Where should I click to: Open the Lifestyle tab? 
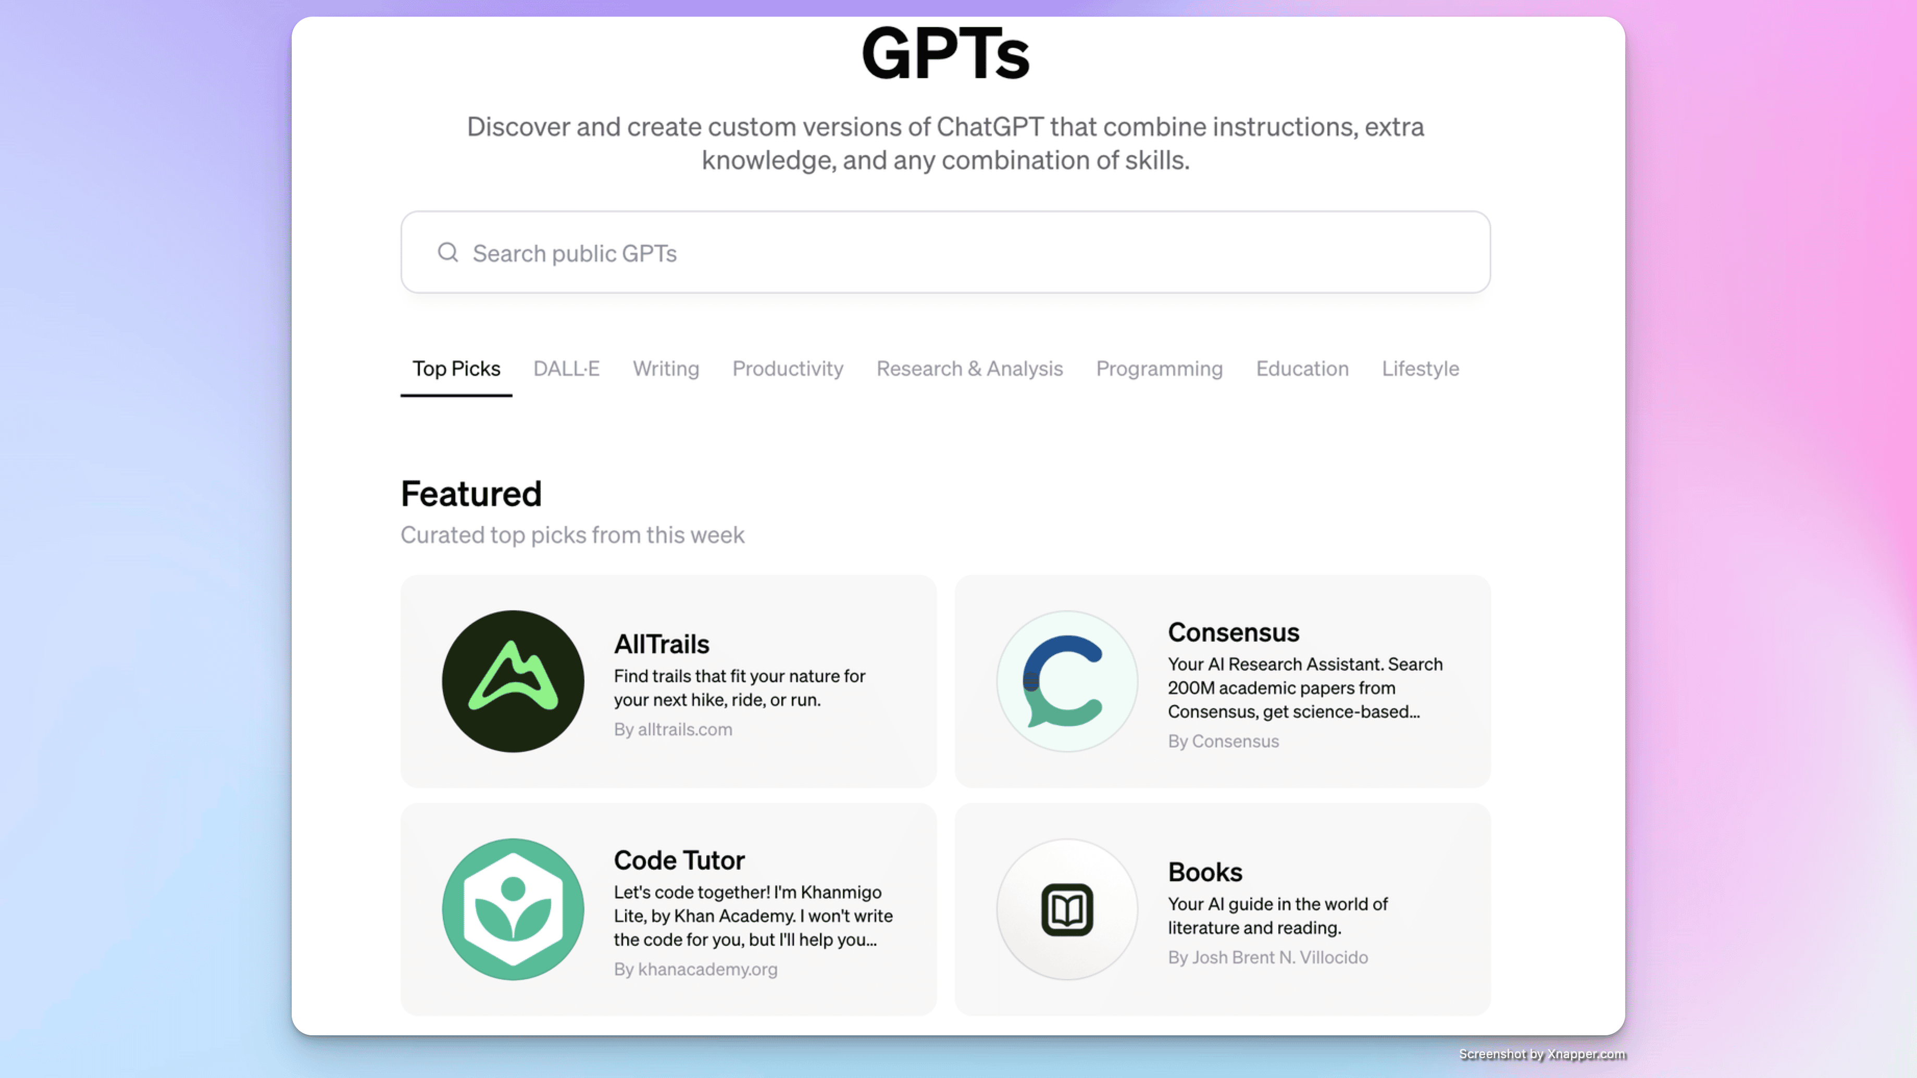(x=1420, y=368)
